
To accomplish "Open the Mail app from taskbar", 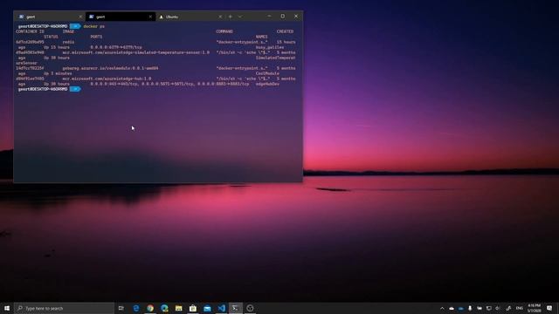I will [207, 308].
